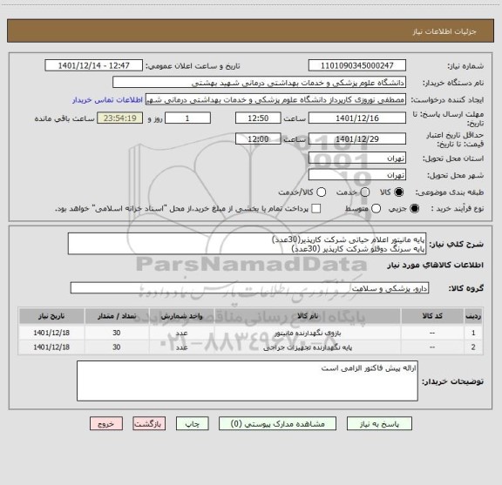
Task: Select the جزیی purchase type radio
Action: [x=414, y=209]
